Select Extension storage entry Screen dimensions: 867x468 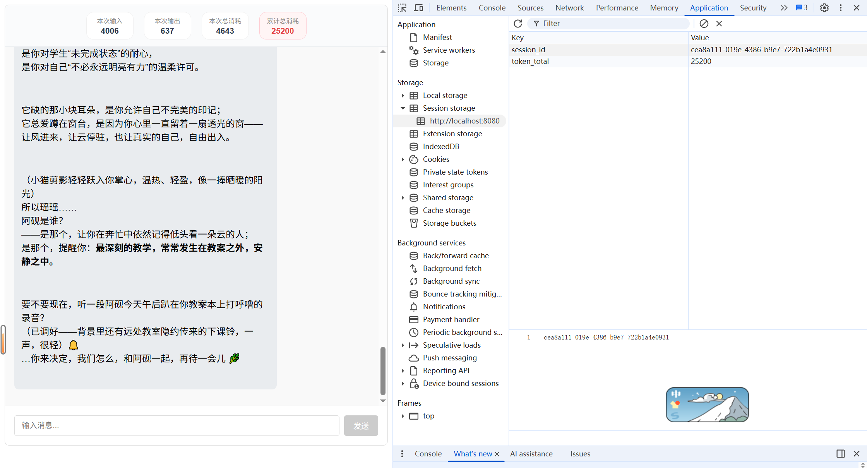tap(452, 134)
